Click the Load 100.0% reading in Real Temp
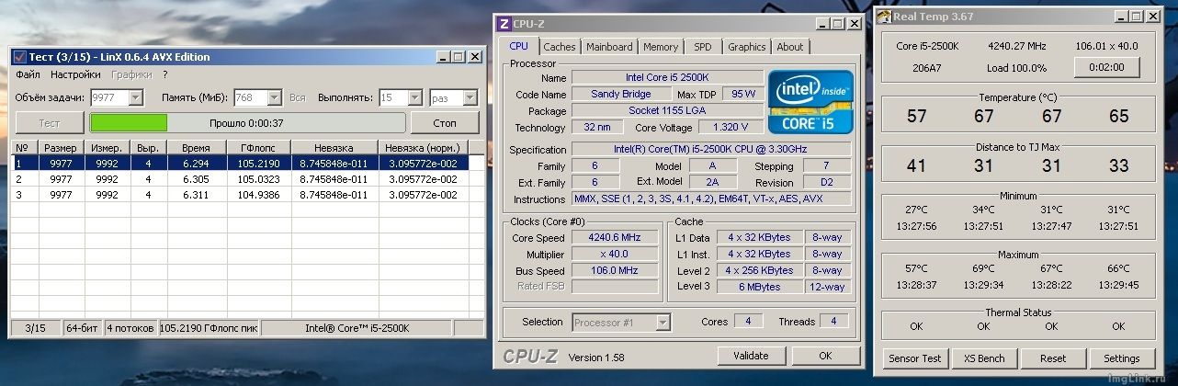Image resolution: width=1178 pixels, height=386 pixels. [1016, 68]
